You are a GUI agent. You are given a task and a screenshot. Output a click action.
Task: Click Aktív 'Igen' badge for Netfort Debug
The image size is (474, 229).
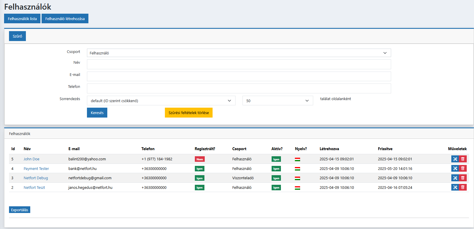tap(276, 178)
